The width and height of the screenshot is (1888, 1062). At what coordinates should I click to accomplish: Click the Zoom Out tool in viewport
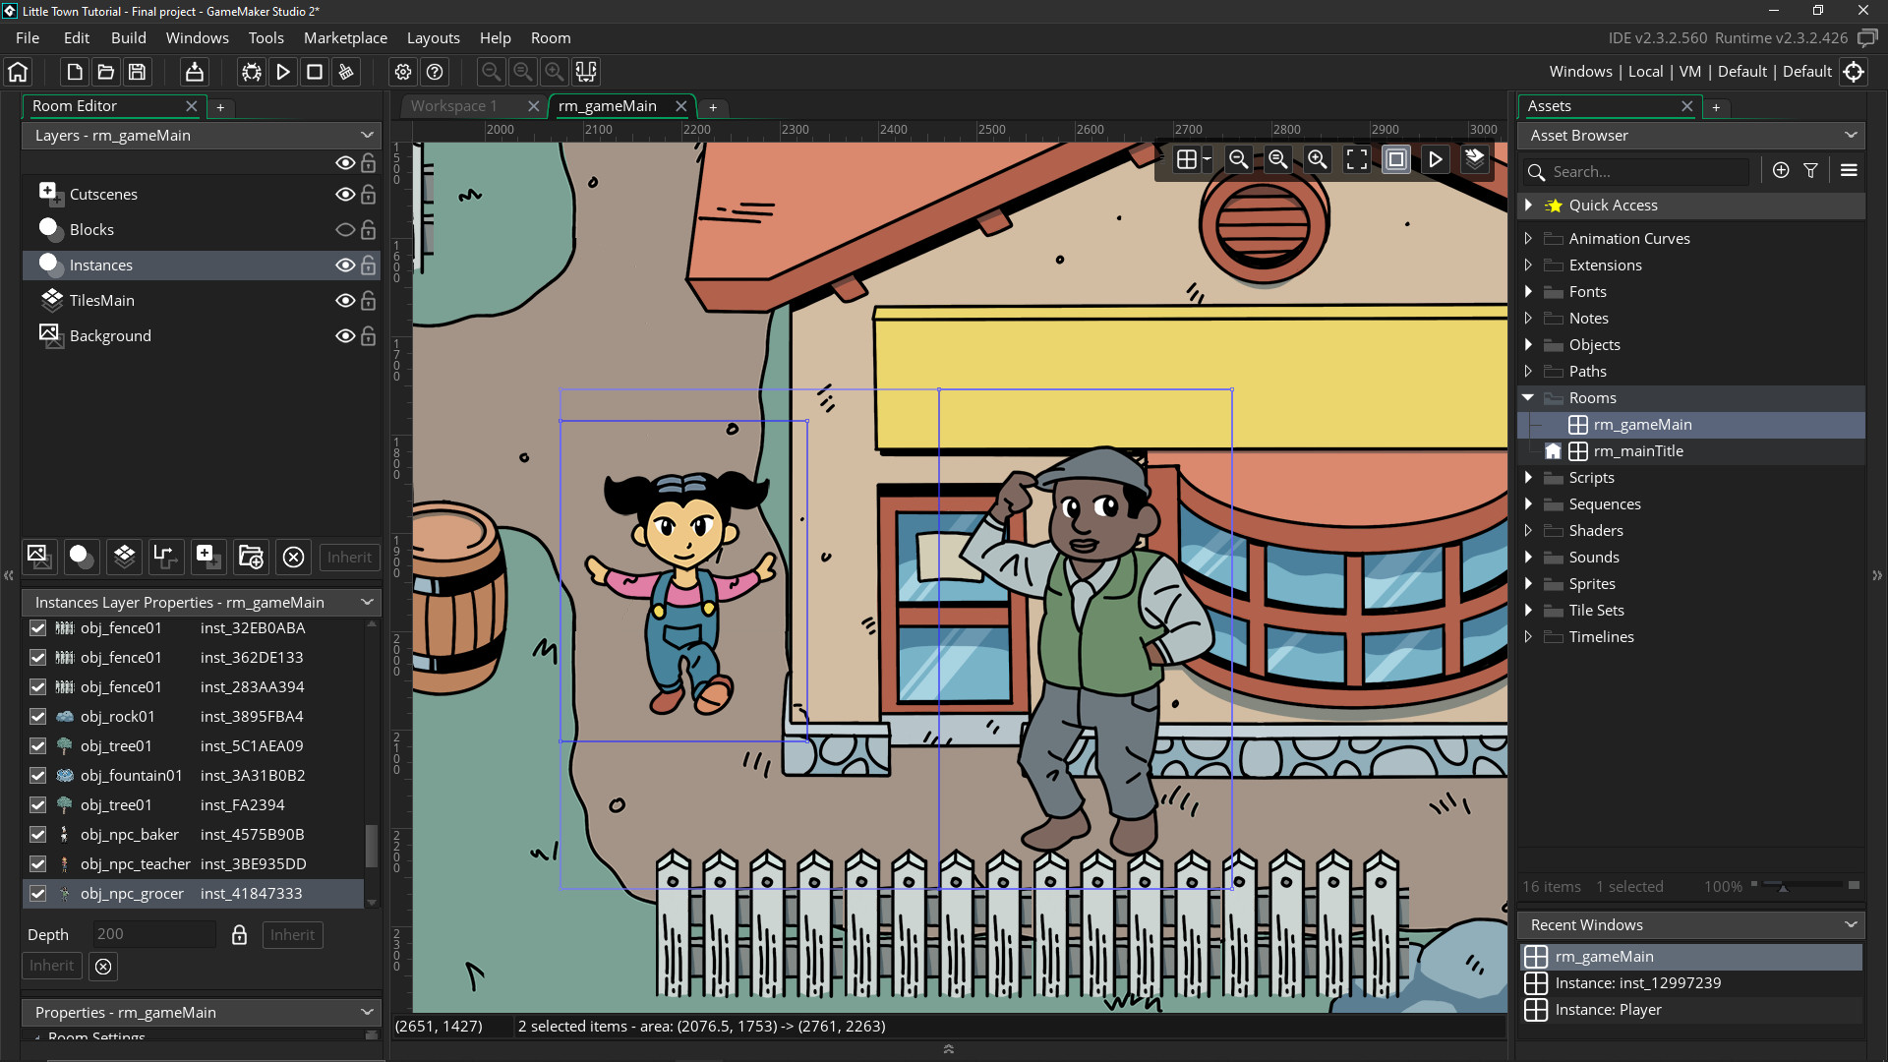pos(1240,158)
